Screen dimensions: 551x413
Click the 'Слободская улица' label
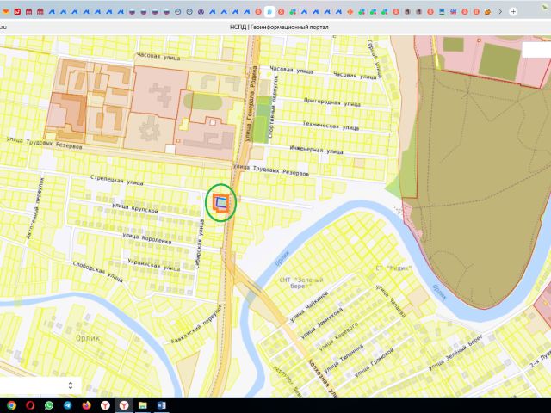click(97, 272)
